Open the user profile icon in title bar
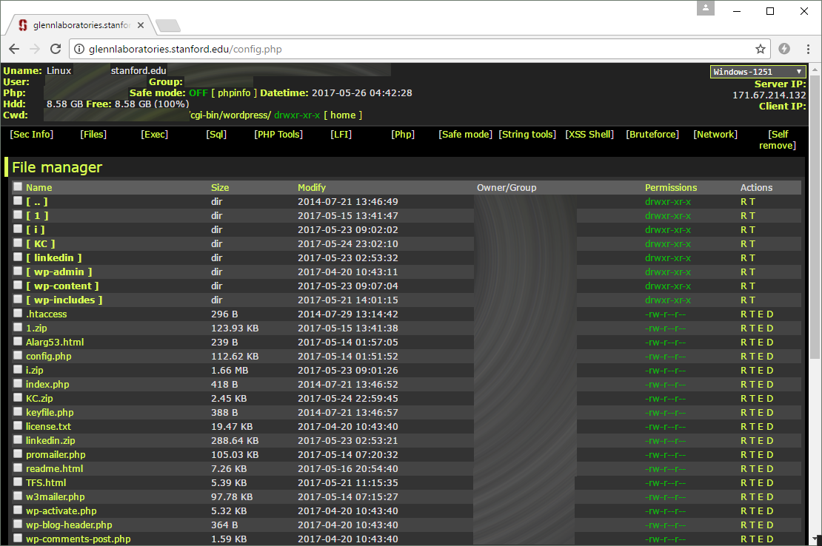Image resolution: width=822 pixels, height=546 pixels. [706, 8]
